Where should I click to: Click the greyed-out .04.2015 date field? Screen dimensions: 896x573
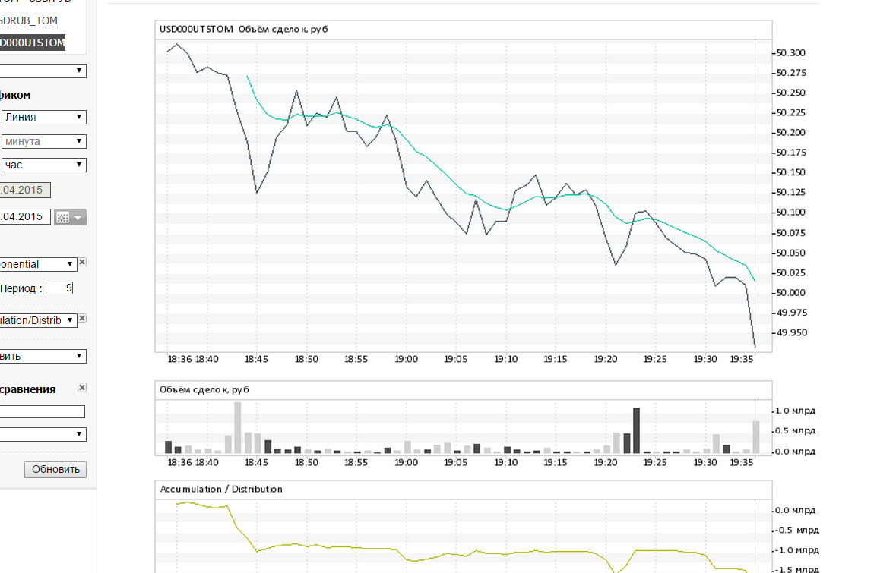(x=24, y=190)
